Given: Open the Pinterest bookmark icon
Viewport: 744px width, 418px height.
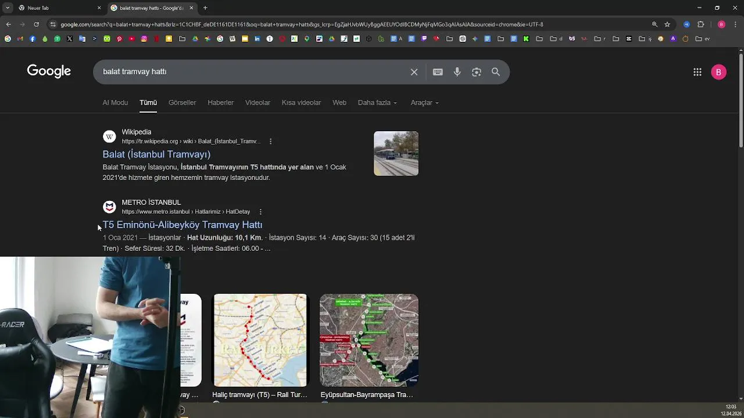Looking at the screenshot, I should [x=119, y=39].
